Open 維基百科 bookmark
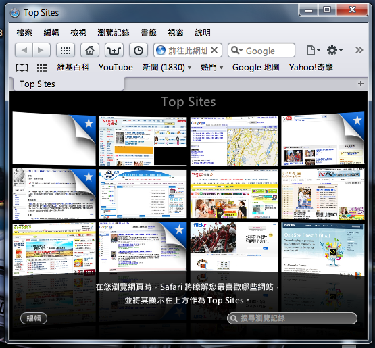Screen dimensions: 375x348 tap(73, 67)
